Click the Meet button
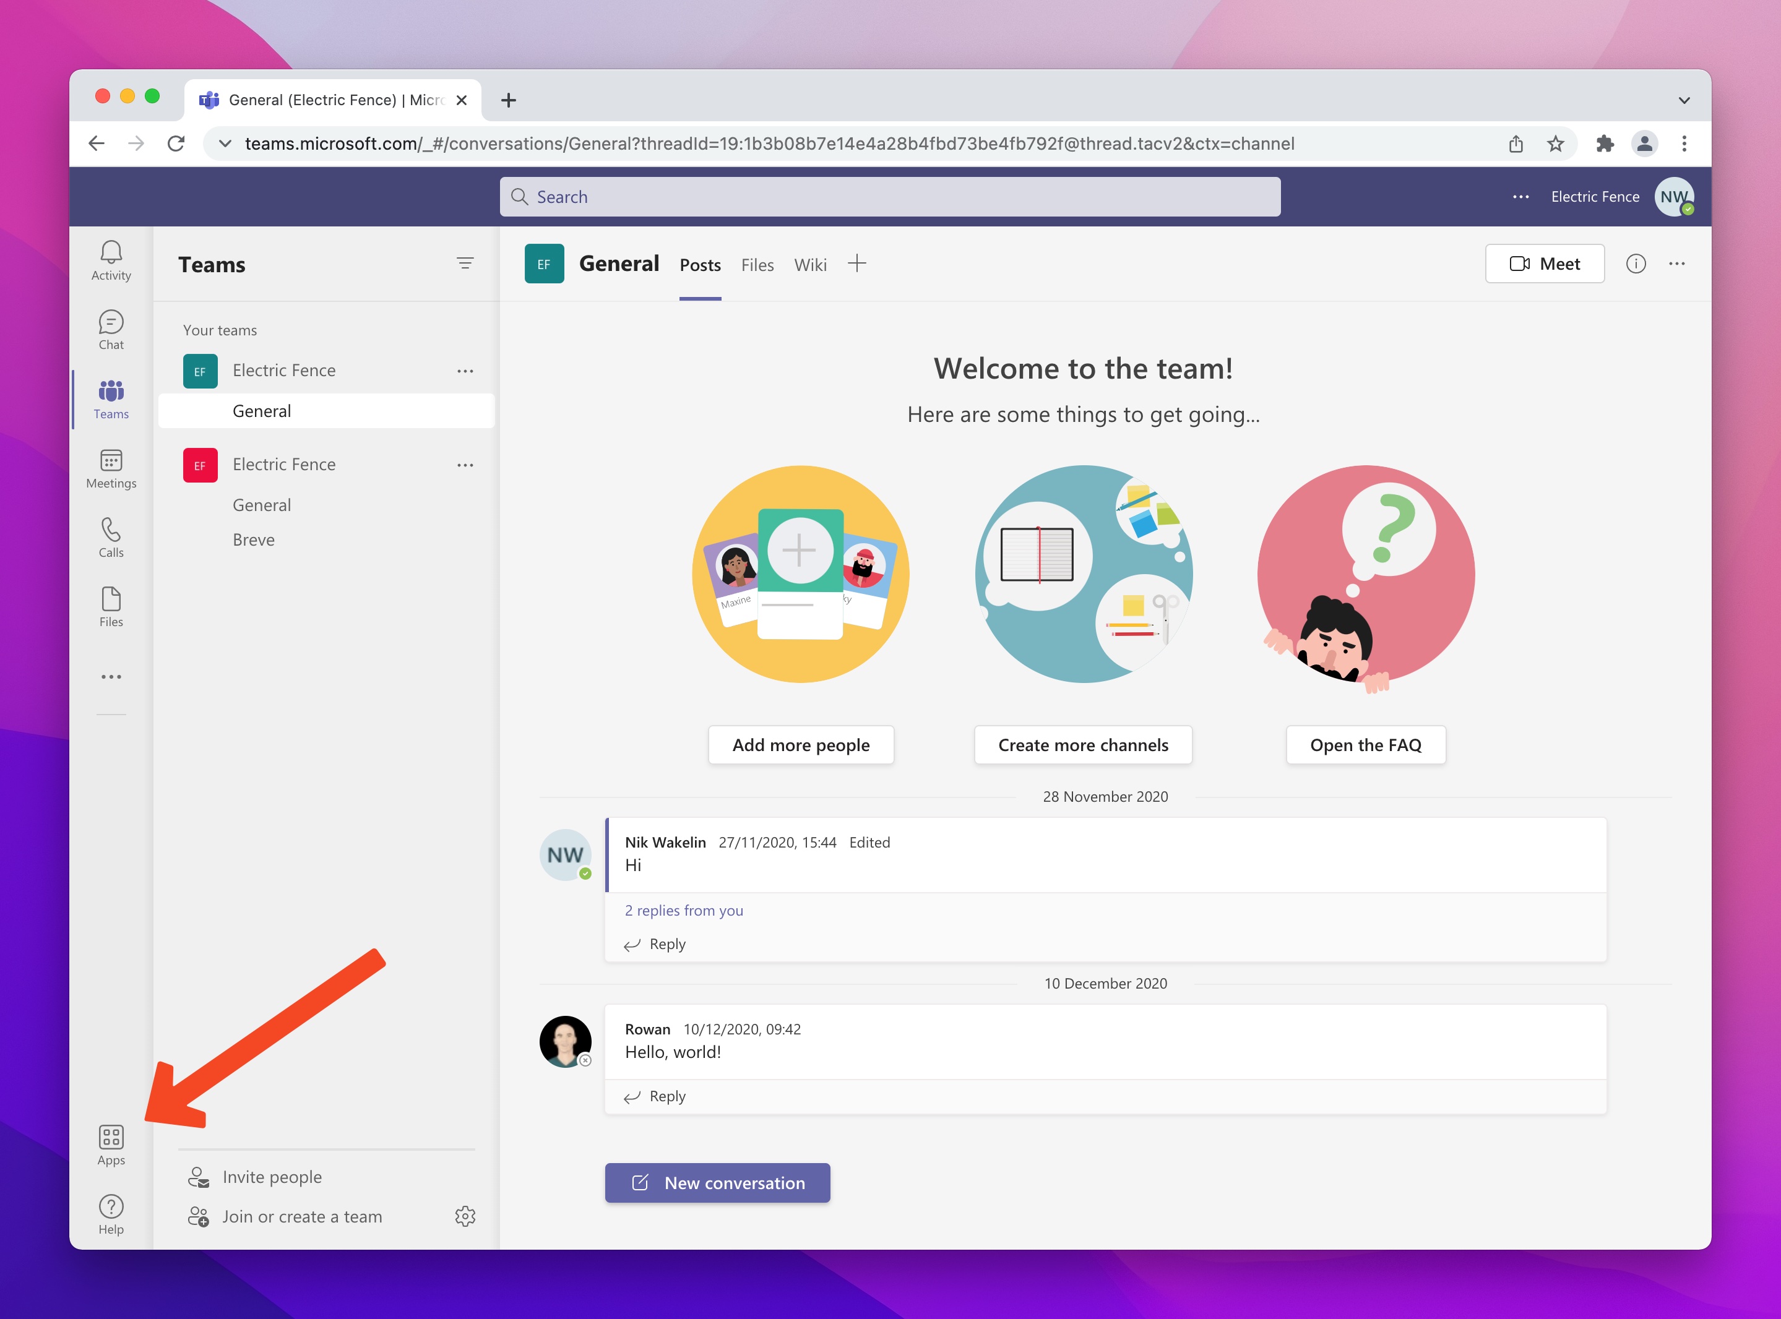This screenshot has height=1319, width=1781. pyautogui.click(x=1545, y=264)
